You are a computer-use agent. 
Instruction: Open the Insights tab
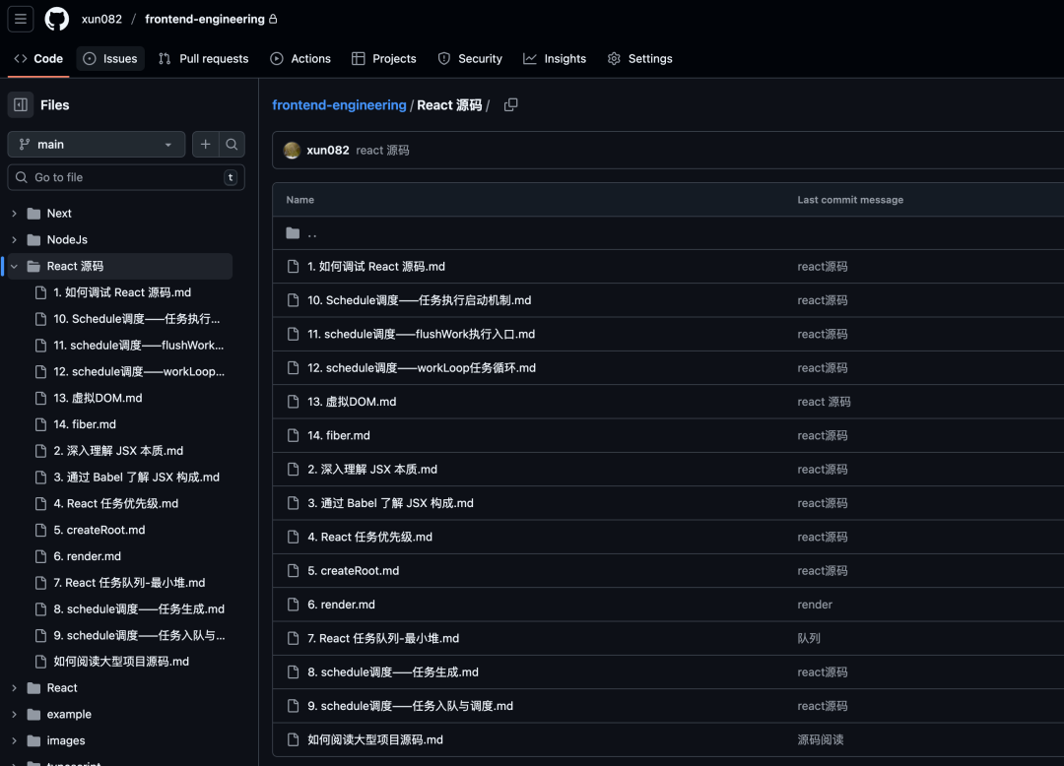tap(555, 59)
